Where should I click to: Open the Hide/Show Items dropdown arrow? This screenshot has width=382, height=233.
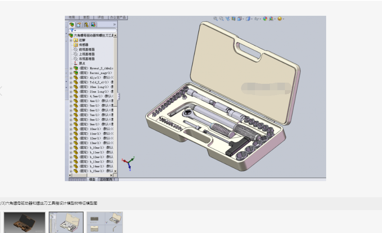click(x=260, y=19)
